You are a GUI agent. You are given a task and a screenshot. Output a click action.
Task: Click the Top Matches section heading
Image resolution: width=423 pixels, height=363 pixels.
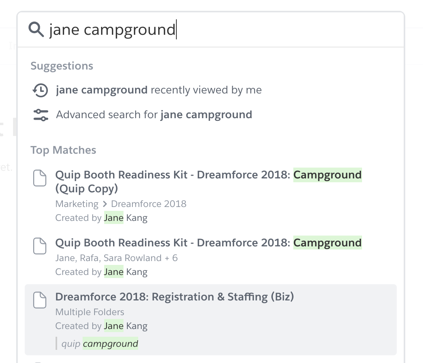[63, 150]
